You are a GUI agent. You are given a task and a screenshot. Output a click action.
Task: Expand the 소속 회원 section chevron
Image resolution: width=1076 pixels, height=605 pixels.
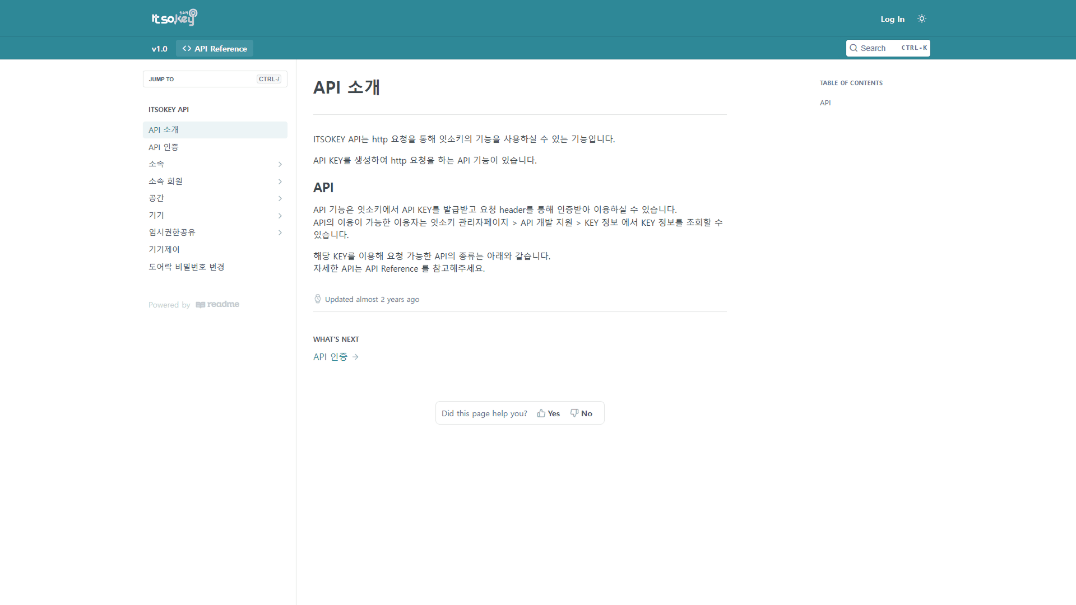[280, 182]
